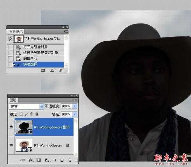
Task: Create new document from current history state
Action: coord(43,70)
